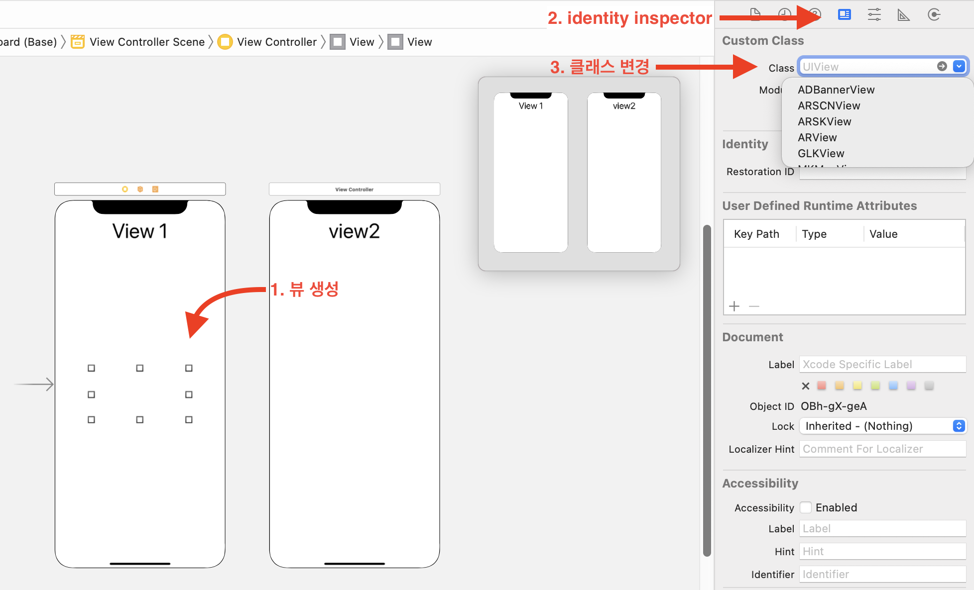The image size is (974, 590).
Task: Click the X to clear label color
Action: point(805,386)
